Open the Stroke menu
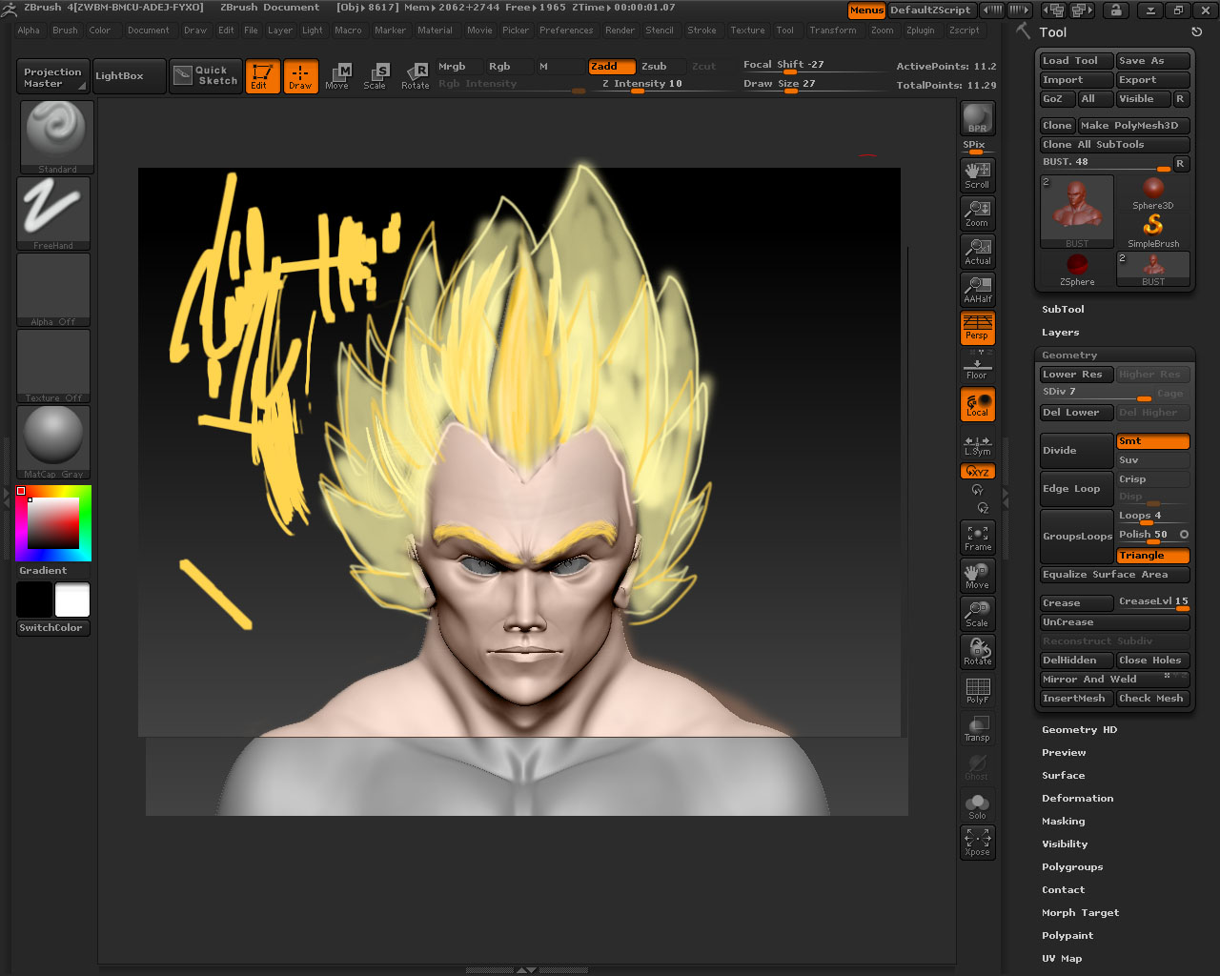1220x976 pixels. [701, 30]
